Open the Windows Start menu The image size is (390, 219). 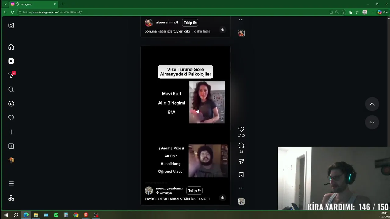[x=6, y=215]
